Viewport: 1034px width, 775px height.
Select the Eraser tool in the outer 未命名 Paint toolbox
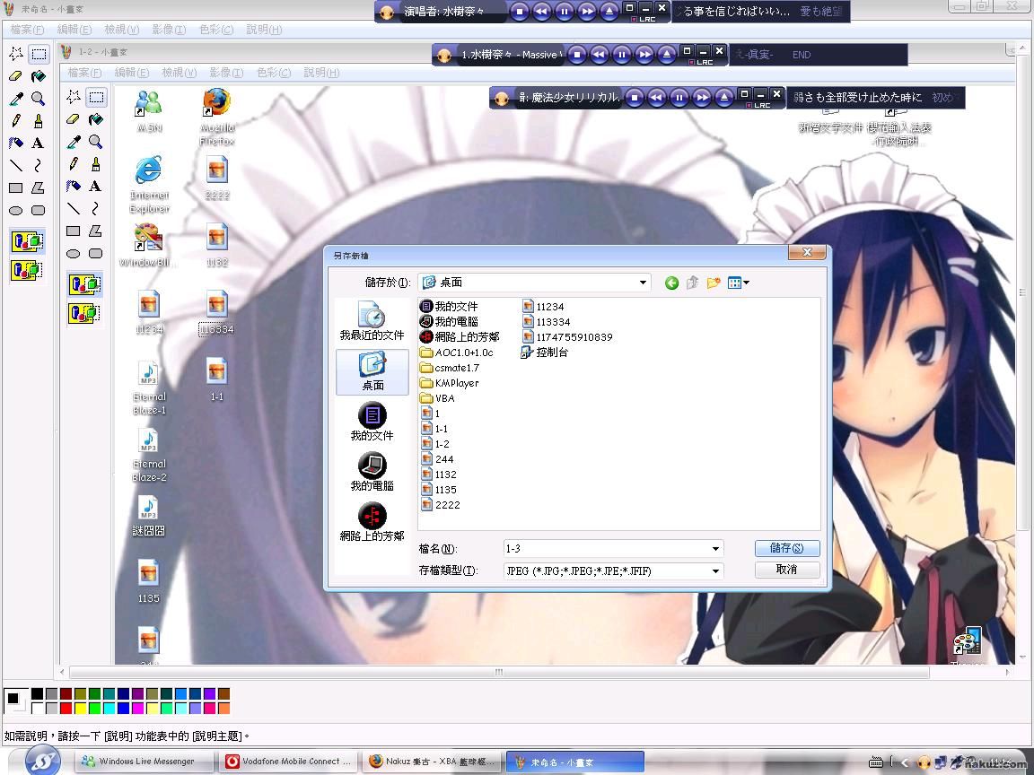[x=16, y=76]
